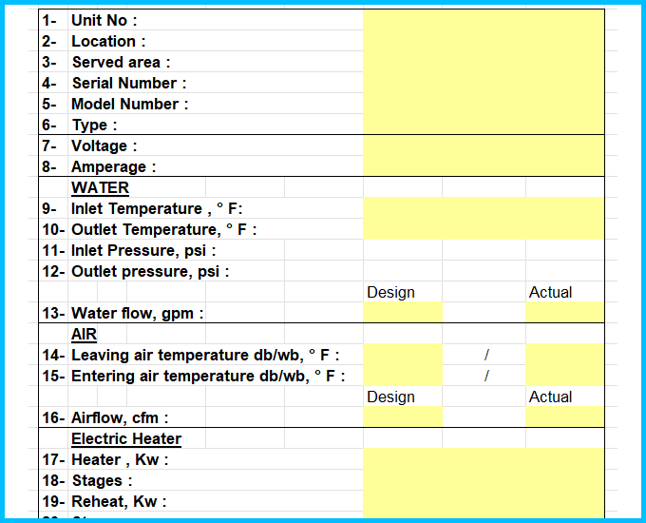The width and height of the screenshot is (646, 523).
Task: Select the Airflow cfm Actual cell
Action: click(x=564, y=417)
